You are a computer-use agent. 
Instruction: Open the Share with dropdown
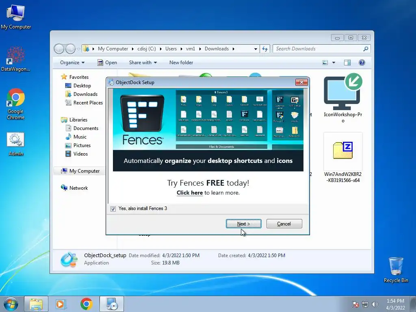pos(143,63)
